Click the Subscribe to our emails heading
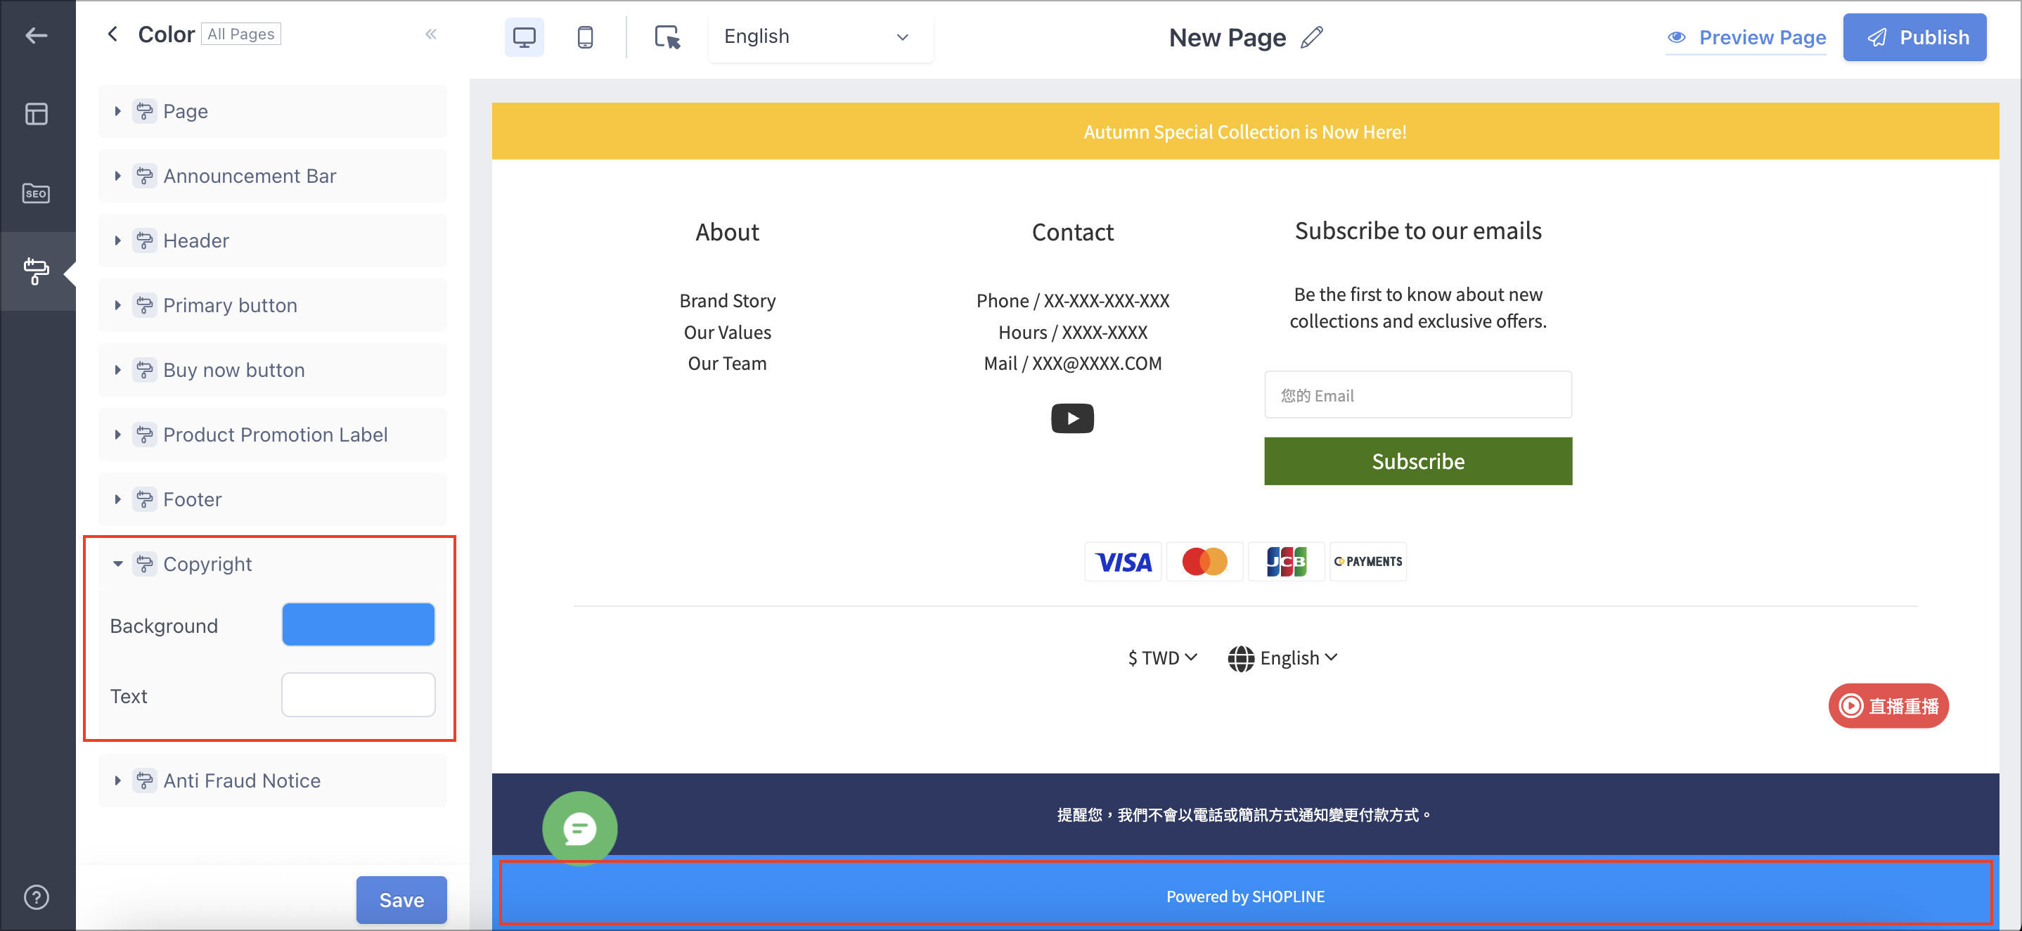This screenshot has height=931, width=2022. [1417, 231]
